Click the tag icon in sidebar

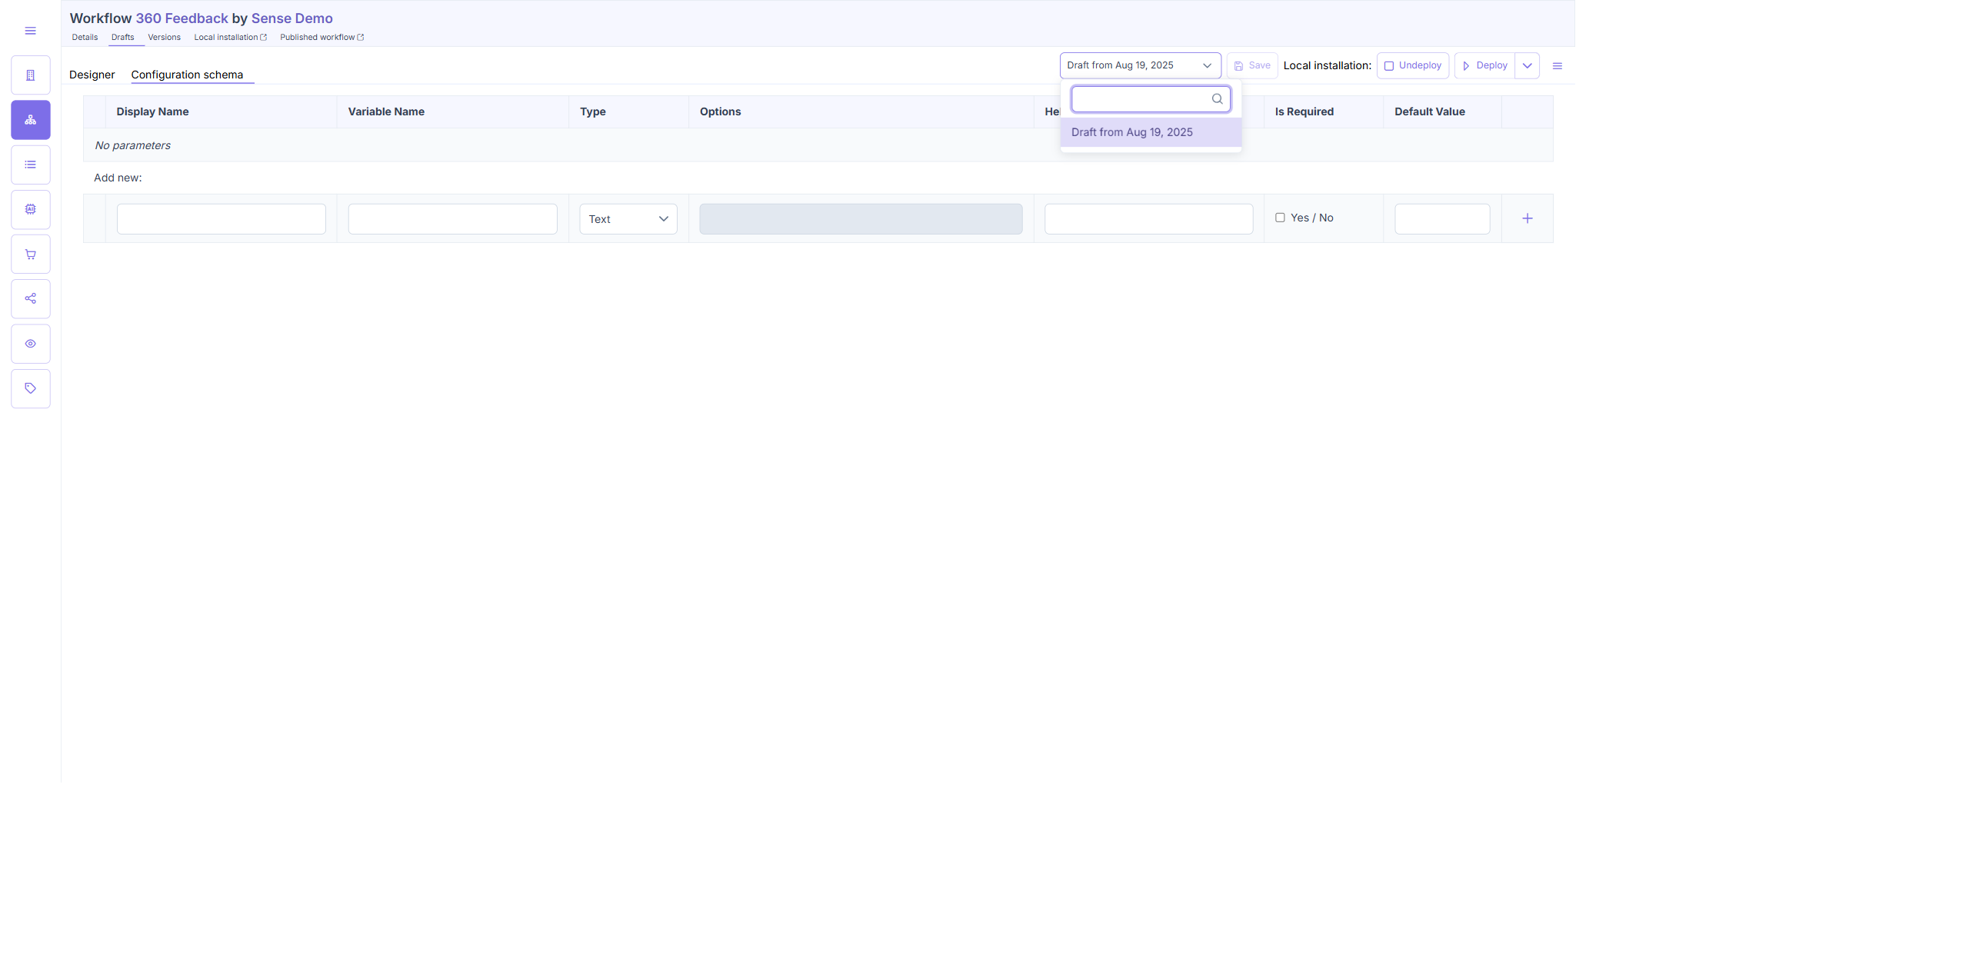click(31, 388)
